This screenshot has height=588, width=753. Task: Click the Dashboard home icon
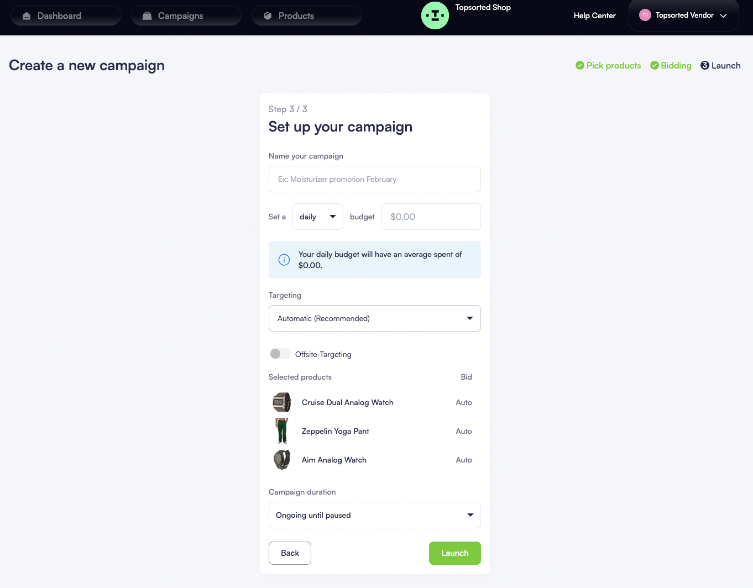click(27, 16)
